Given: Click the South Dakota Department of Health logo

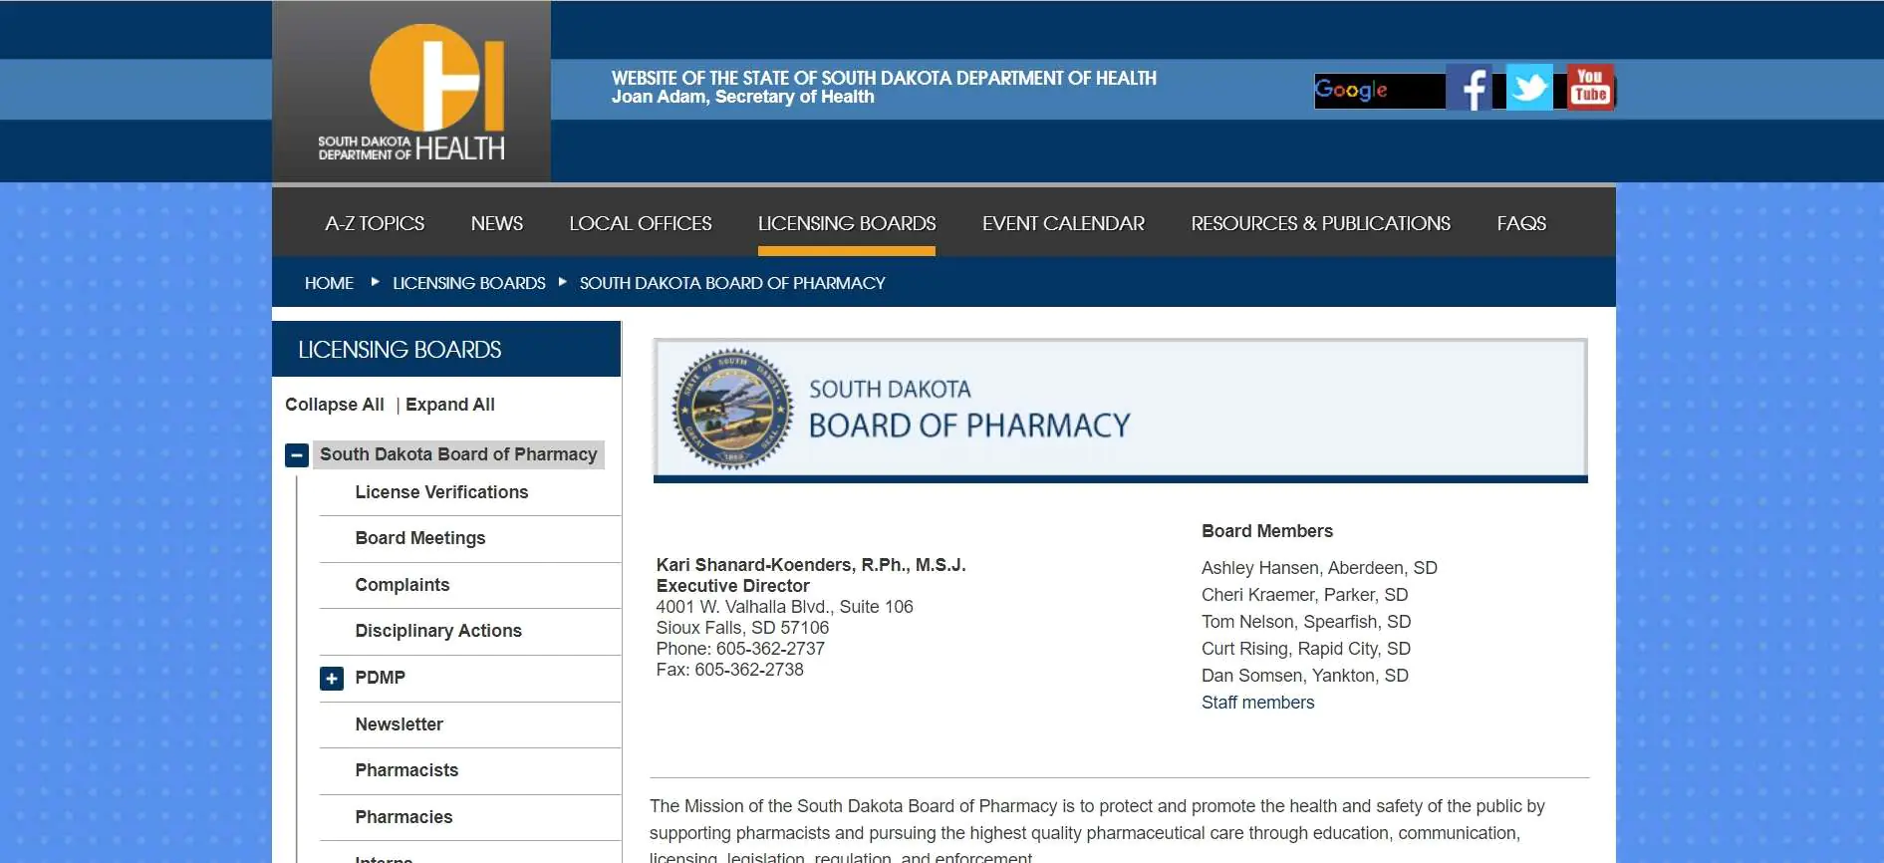Looking at the screenshot, I should (411, 92).
